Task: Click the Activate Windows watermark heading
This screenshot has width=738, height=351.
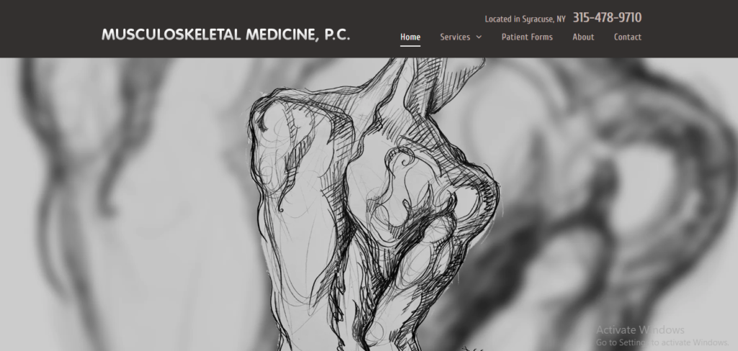Action: point(640,330)
